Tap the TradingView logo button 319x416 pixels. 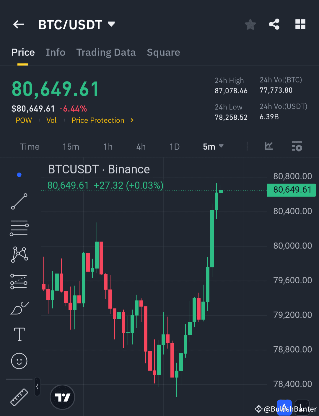click(62, 397)
